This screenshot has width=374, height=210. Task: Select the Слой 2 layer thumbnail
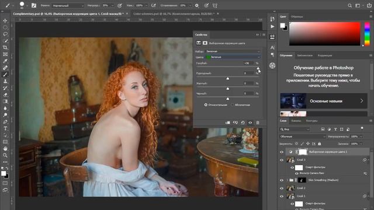290,188
